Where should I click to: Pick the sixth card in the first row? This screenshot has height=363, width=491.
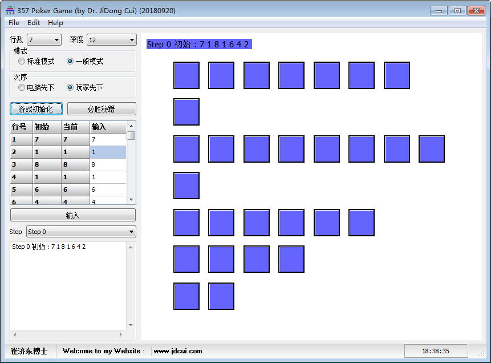362,75
